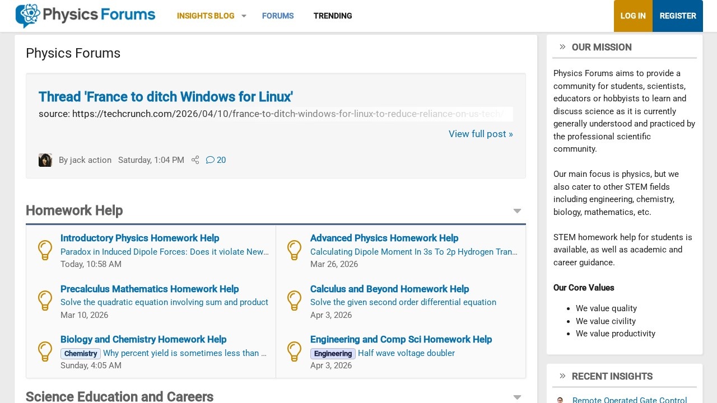Image resolution: width=717 pixels, height=403 pixels.
Task: Click the Physics Forums logo
Action: (85, 16)
